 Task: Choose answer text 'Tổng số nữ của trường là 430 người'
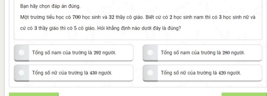[72, 73]
